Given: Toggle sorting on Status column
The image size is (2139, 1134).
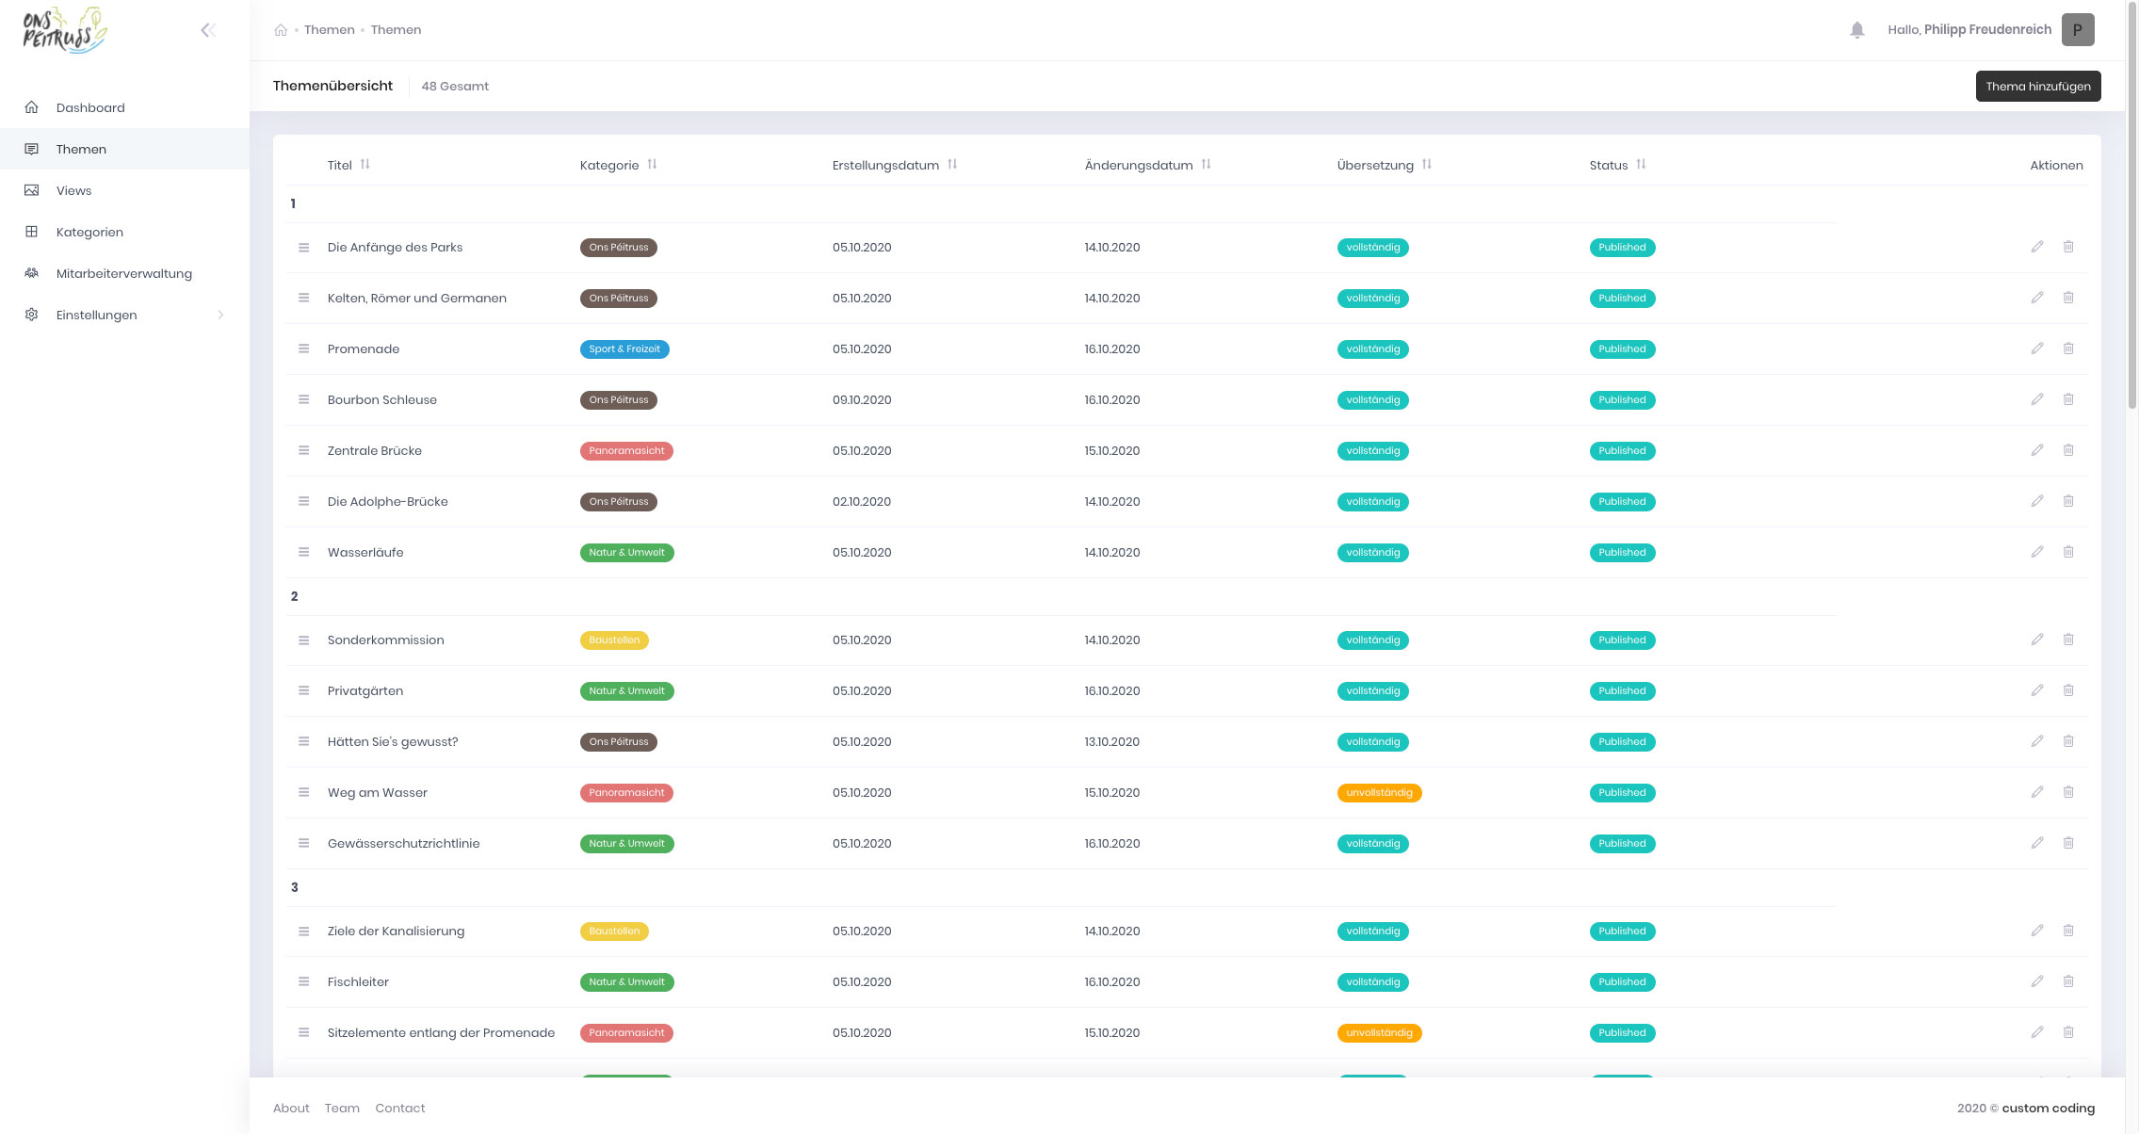Looking at the screenshot, I should tap(1641, 165).
